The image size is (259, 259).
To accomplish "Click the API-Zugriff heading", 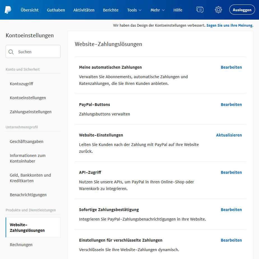I will (x=90, y=172).
